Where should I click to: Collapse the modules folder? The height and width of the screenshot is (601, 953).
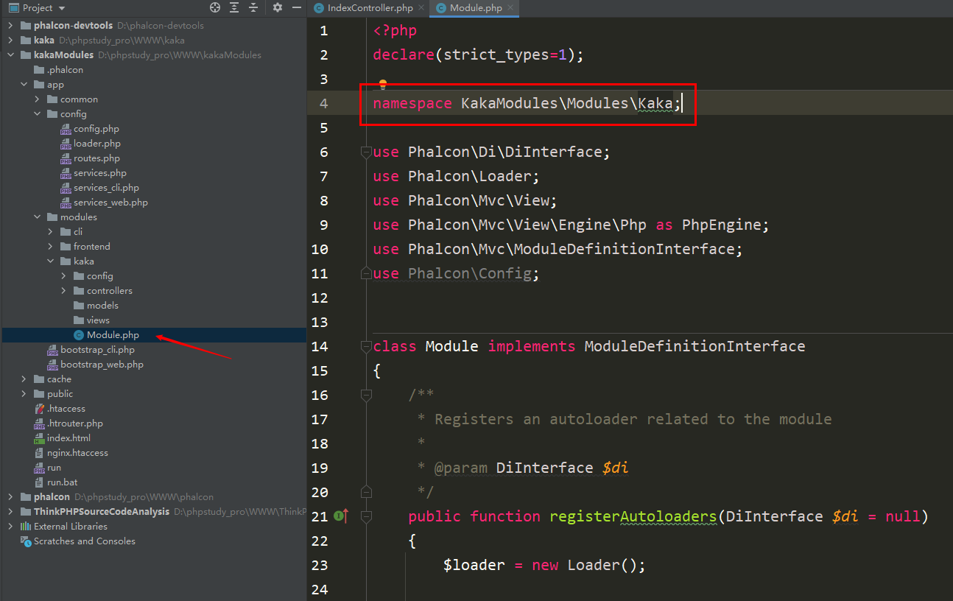(37, 217)
